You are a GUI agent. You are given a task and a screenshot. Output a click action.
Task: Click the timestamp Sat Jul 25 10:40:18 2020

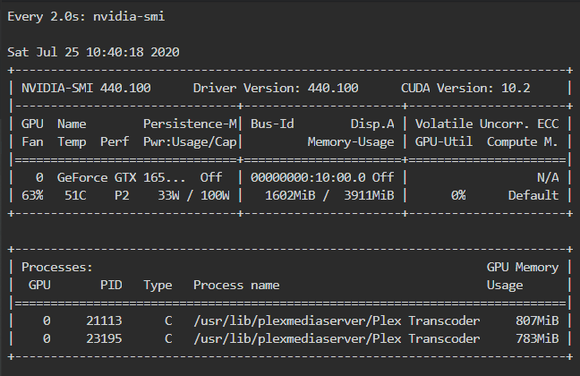coord(93,52)
